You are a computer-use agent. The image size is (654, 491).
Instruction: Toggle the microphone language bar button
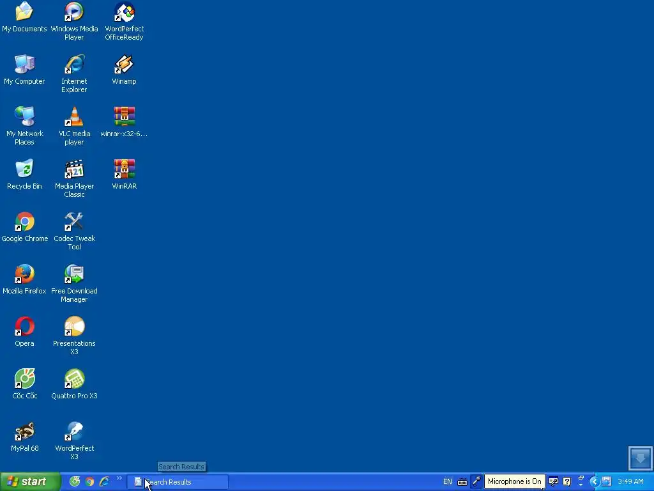(476, 481)
